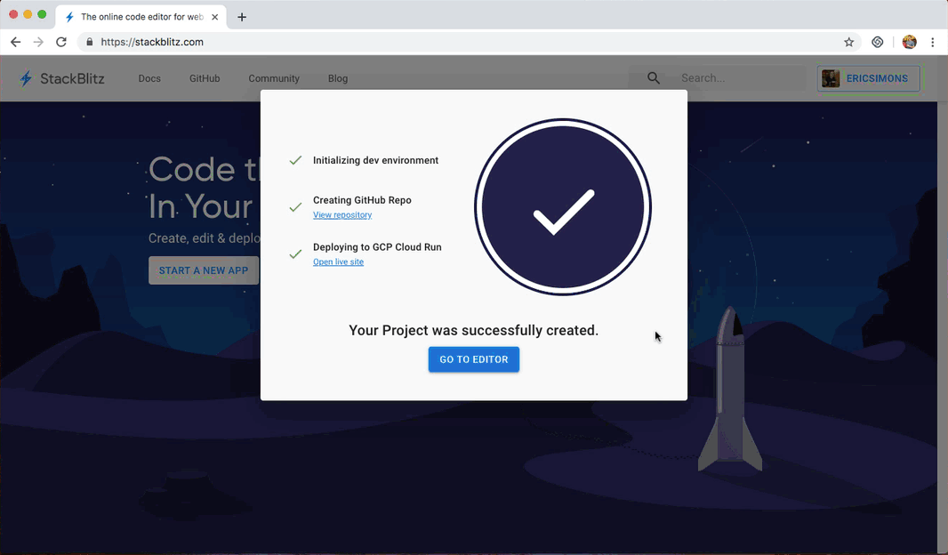Open the ERICSIMONS user account button
Screen dimensions: 948x555
pyautogui.click(x=868, y=78)
